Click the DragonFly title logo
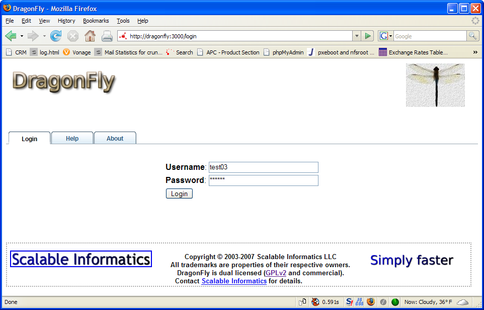 [64, 81]
